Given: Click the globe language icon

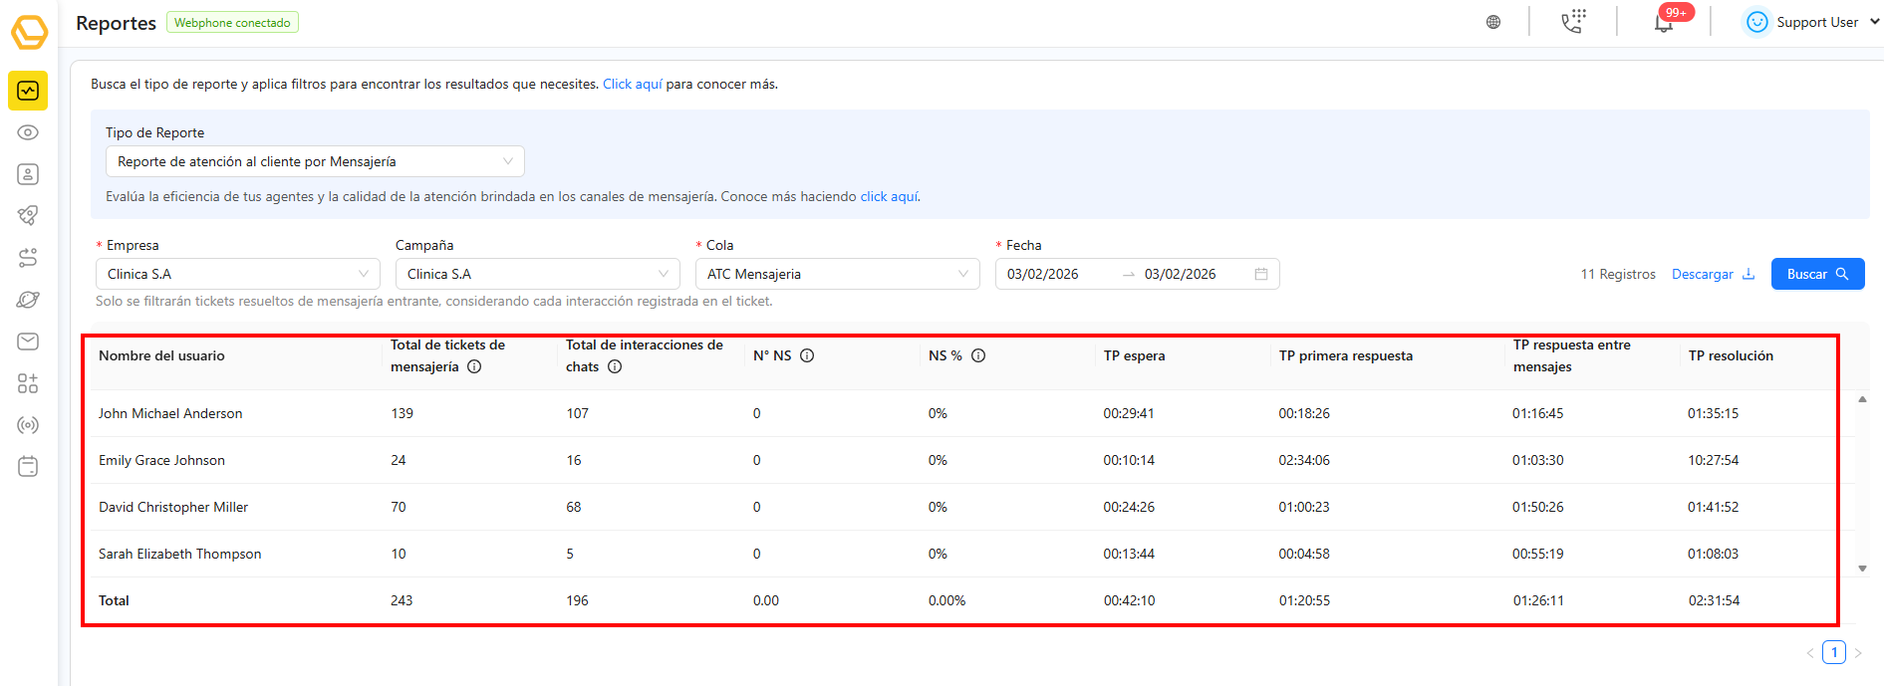Looking at the screenshot, I should [x=1492, y=22].
